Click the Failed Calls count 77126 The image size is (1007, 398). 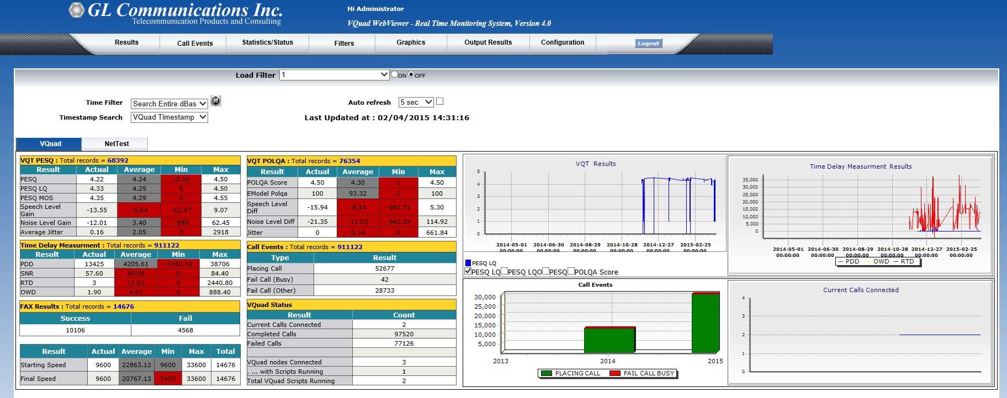404,343
